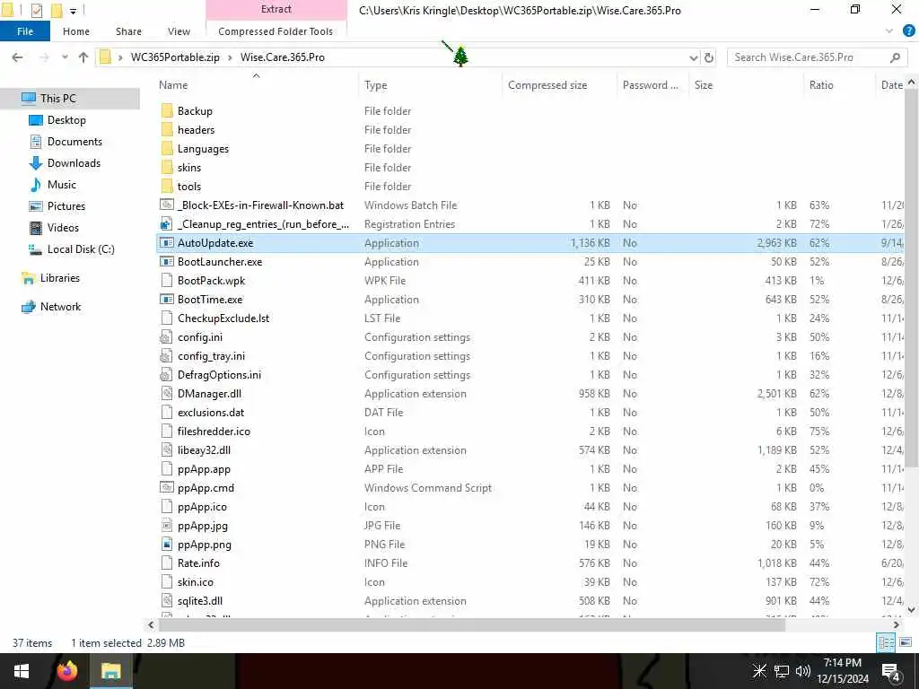Switch to the Share ribbon tab
The width and height of the screenshot is (919, 689).
click(128, 31)
